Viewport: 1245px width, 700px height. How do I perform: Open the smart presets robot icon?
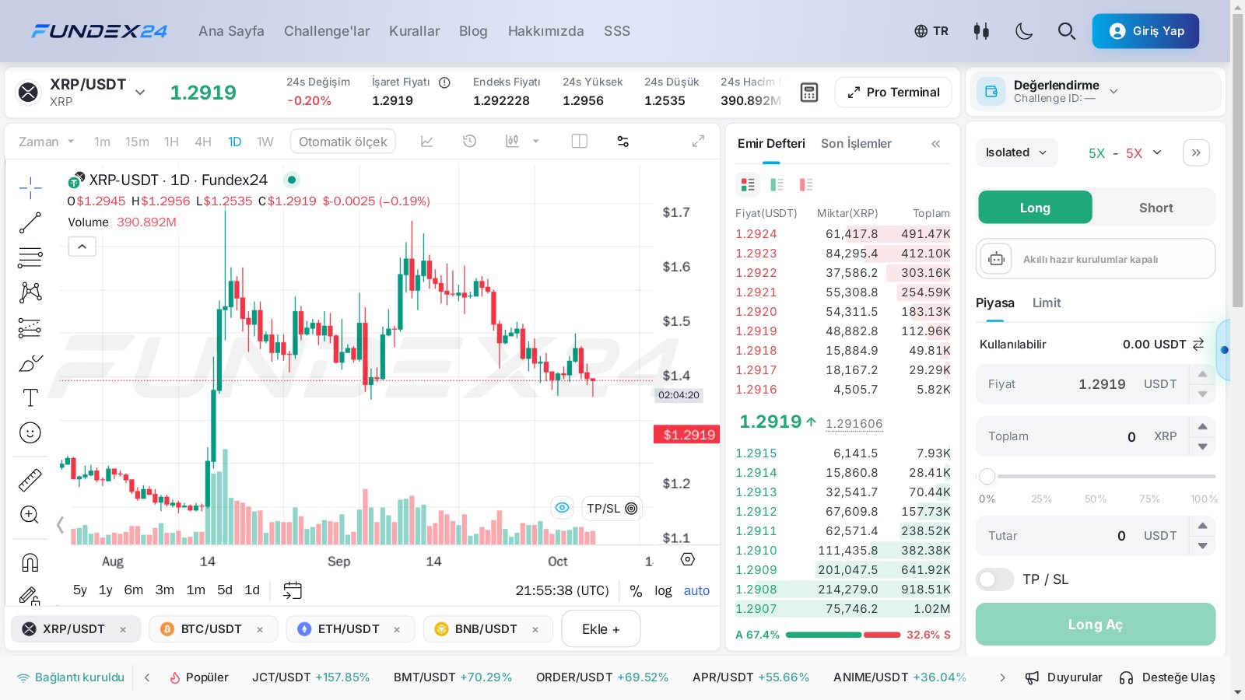(997, 259)
